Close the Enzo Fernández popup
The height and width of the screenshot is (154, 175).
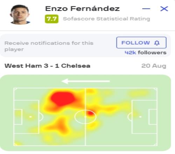[164, 9]
